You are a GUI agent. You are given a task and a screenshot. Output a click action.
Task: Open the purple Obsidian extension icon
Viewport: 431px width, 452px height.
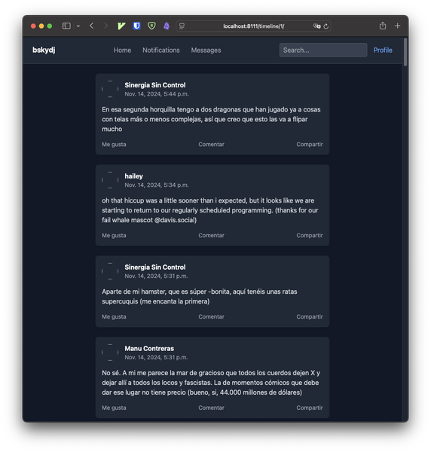167,26
